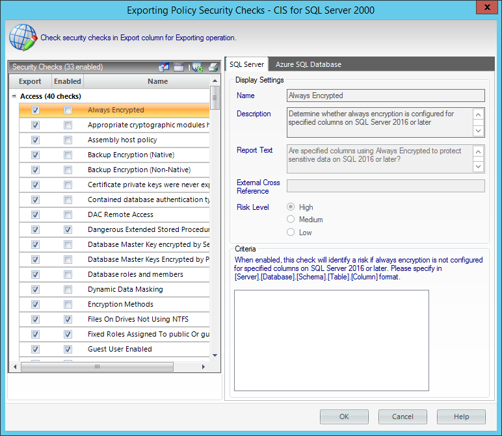
Task: Click the window-layout icon in Security Checks header
Action: click(179, 67)
